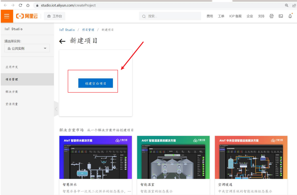The image size is (297, 195).
Task: Reload the page
Action: [x=20, y=5]
